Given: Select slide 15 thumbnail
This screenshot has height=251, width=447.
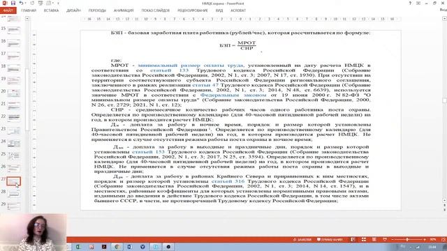Looking at the screenshot, I should pyautogui.click(x=13, y=30).
